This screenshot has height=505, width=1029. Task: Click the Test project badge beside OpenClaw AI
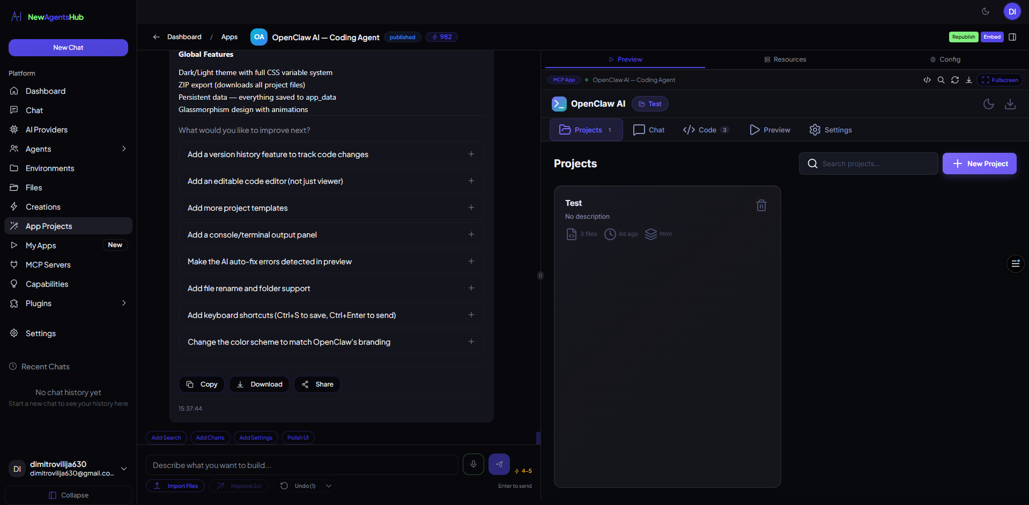tap(650, 104)
